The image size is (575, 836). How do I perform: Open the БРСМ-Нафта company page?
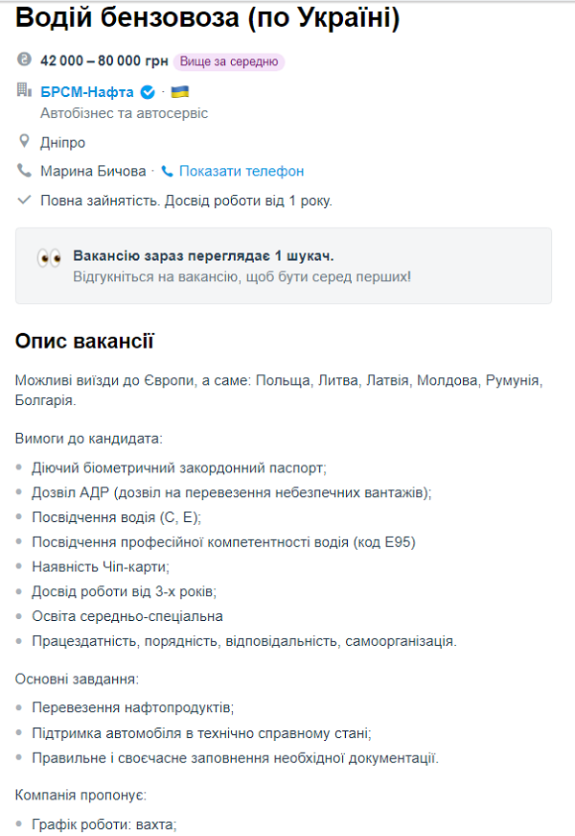pyautogui.click(x=87, y=92)
